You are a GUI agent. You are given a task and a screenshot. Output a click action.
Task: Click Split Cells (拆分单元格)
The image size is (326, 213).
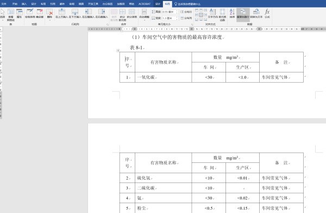122,15
